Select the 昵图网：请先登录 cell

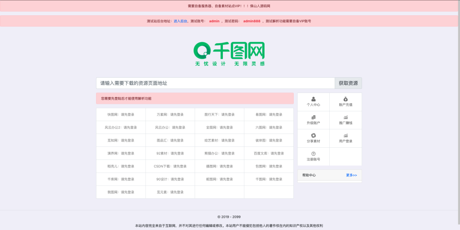(x=219, y=179)
